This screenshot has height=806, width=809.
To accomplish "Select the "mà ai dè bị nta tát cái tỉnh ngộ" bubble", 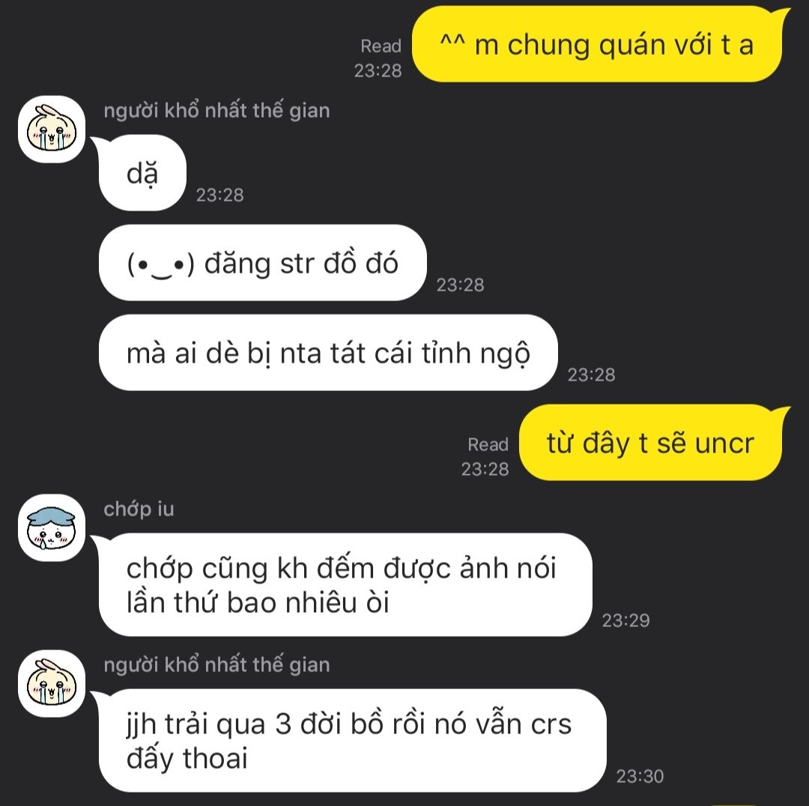I will click(x=328, y=352).
